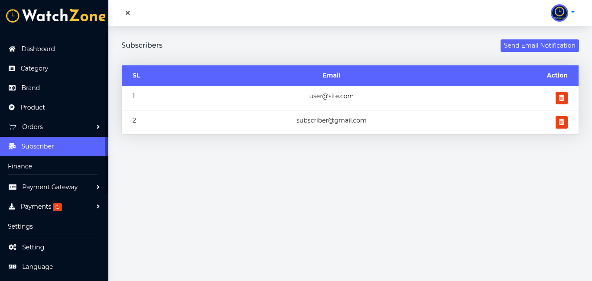Delete subscriber@gmail.com using trash icon

point(561,122)
